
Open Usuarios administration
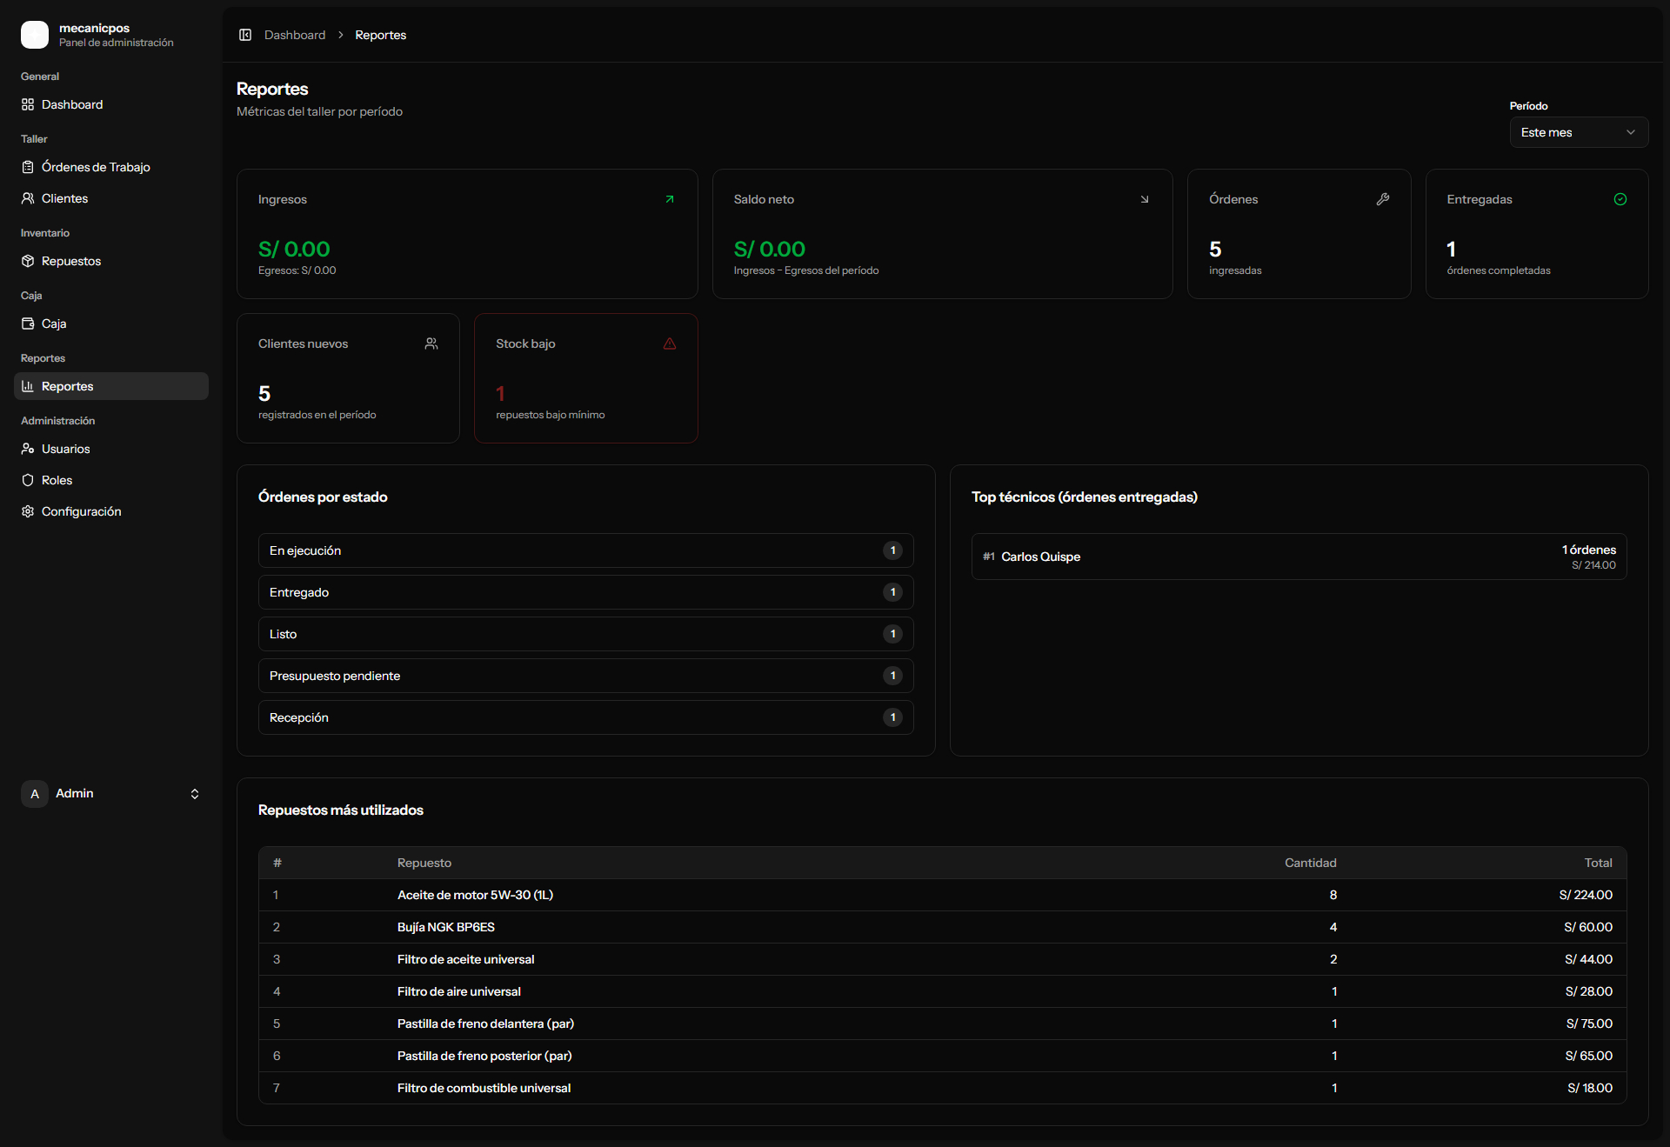point(111,449)
